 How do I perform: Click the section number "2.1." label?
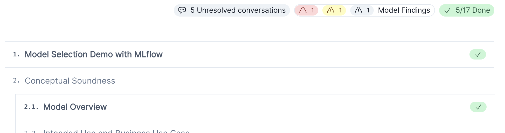pos(31,107)
